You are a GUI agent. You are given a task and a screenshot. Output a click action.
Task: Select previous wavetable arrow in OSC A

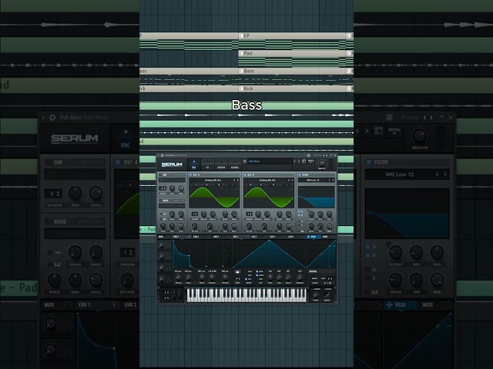(234, 180)
